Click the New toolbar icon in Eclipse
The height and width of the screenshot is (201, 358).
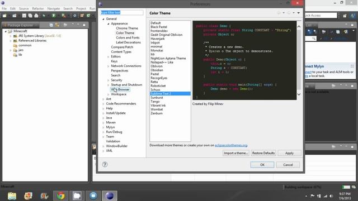[x=4, y=16]
